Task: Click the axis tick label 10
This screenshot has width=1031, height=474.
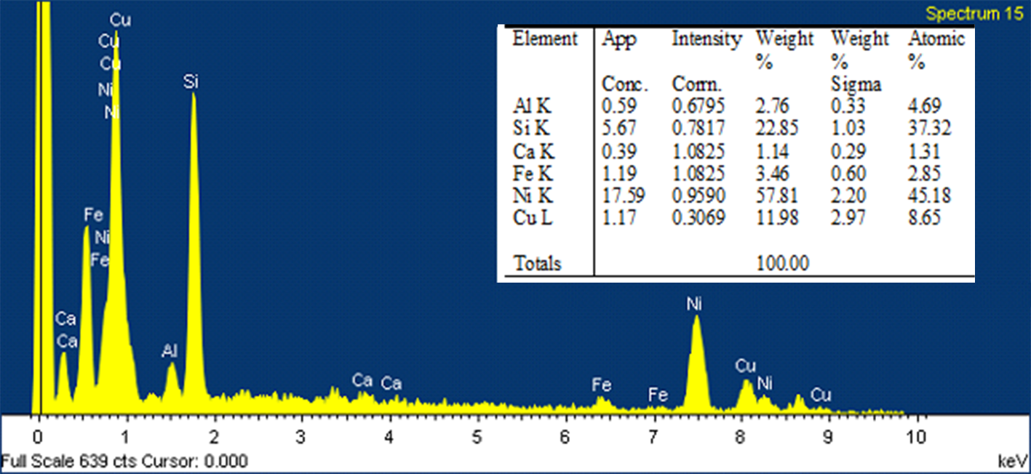Action: pyautogui.click(x=917, y=438)
